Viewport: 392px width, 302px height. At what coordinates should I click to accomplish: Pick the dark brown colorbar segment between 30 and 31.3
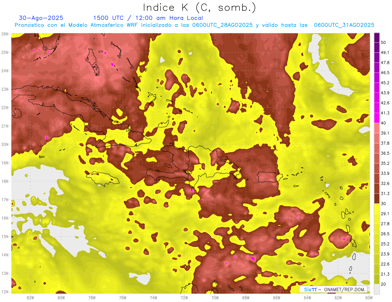[377, 198]
